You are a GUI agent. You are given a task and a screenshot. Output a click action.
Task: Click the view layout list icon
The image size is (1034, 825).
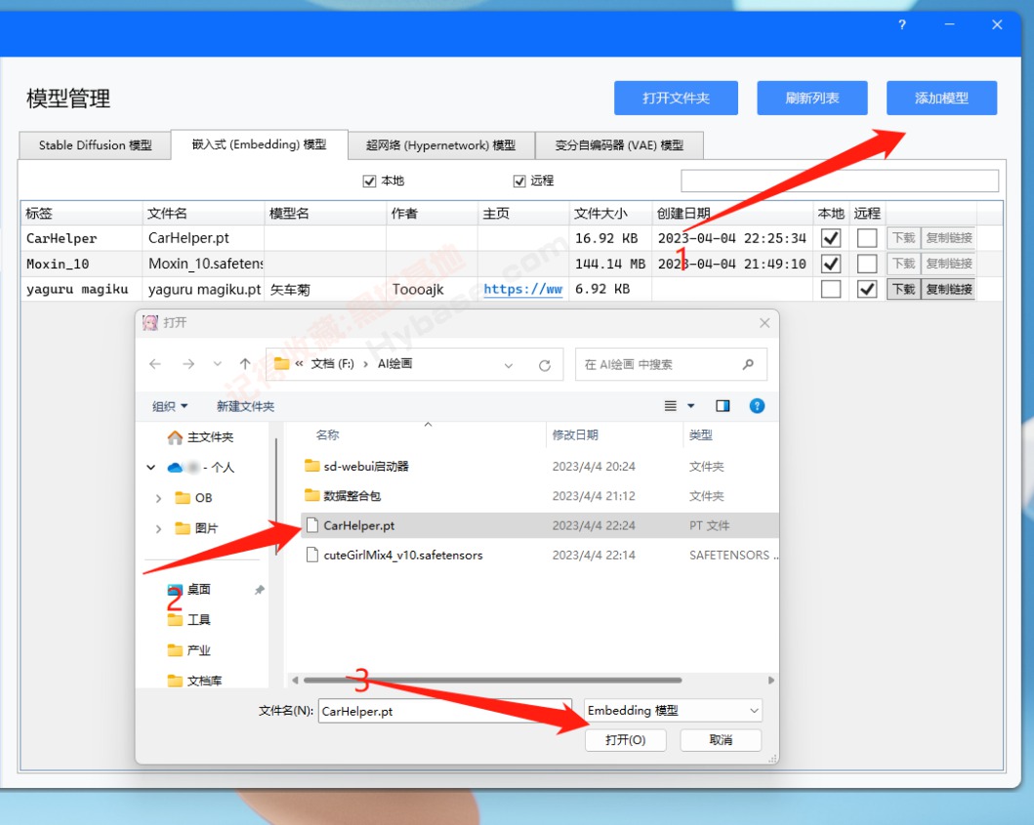coord(671,405)
